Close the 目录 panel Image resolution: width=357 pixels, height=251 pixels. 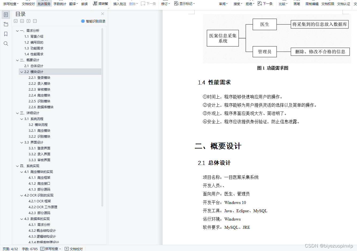(102, 14)
